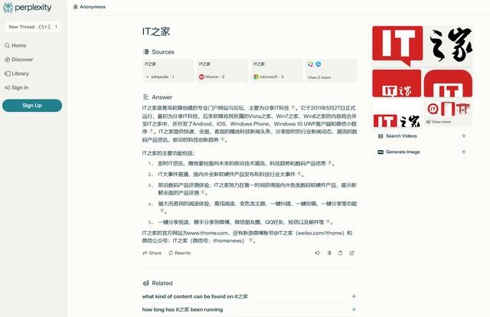The height and width of the screenshot is (317, 490).
Task: Click the Generate Image icon
Action: (x=381, y=152)
